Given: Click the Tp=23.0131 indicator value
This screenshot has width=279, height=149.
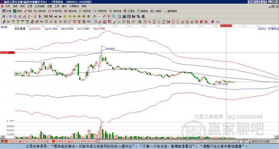Looking at the screenshot, I should point(35,29).
